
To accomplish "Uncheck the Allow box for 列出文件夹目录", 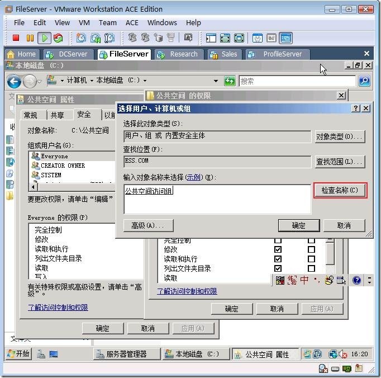I will [278, 268].
